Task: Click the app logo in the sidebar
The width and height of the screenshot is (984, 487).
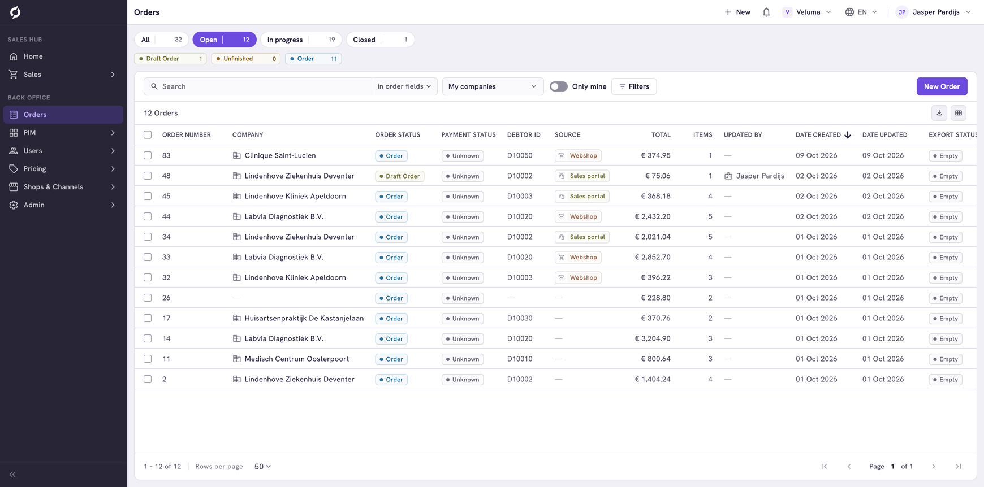Action: (15, 12)
